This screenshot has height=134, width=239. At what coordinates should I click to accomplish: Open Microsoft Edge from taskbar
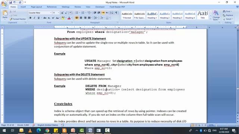(x=38, y=130)
